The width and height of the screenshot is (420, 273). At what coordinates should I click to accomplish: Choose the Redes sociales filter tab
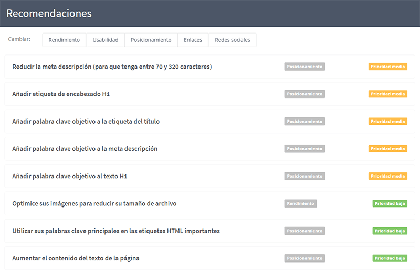pos(233,40)
